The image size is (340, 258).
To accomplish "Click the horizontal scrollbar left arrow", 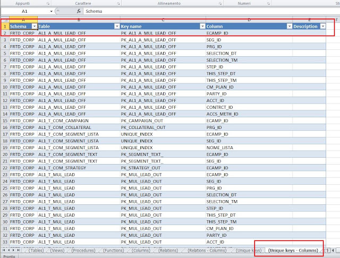I will (x=333, y=251).
